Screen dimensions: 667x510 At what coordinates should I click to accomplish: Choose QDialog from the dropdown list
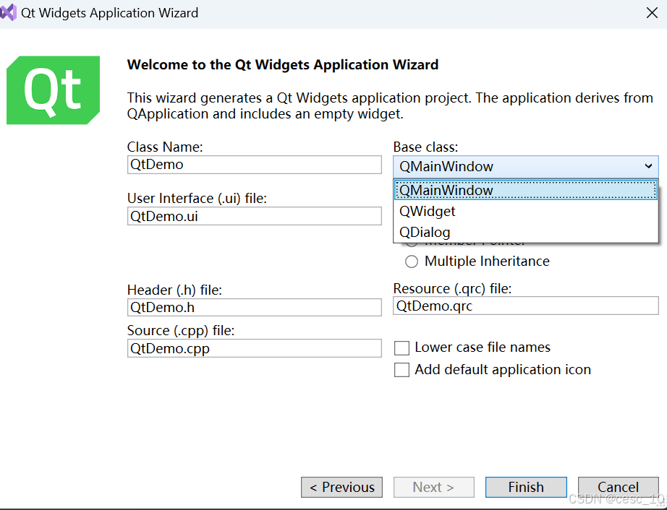point(526,232)
